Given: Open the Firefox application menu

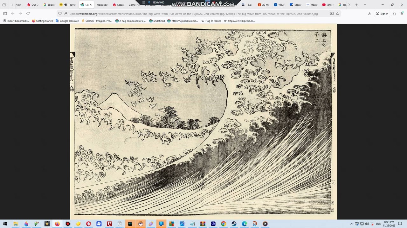Looking at the screenshot, I should click(x=402, y=14).
